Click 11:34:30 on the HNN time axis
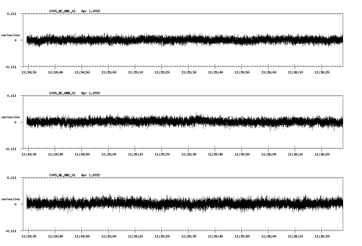Screen dimensions: 362x246 click(x=29, y=154)
